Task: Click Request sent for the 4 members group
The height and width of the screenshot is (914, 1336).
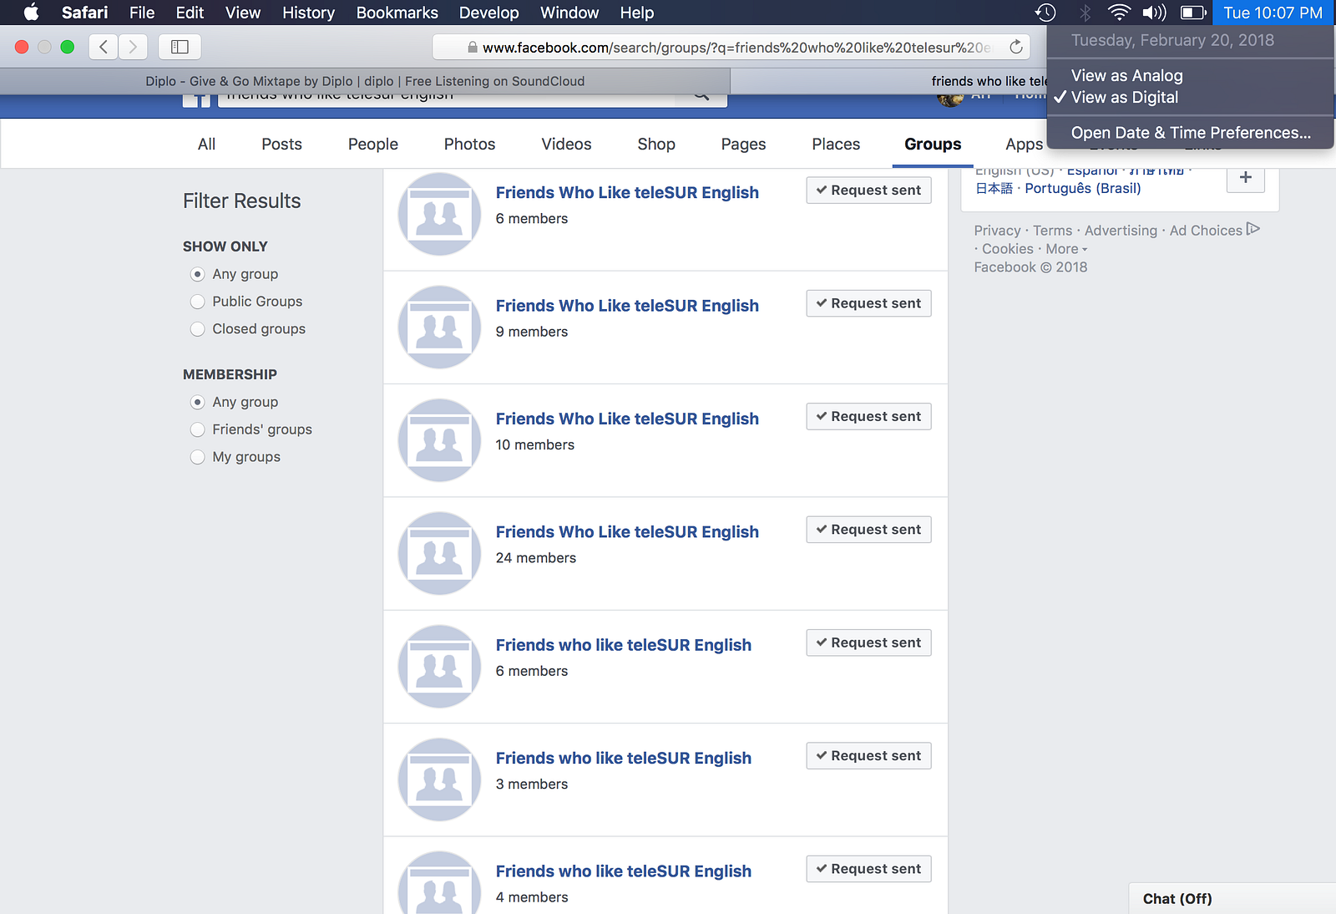Action: [x=868, y=869]
